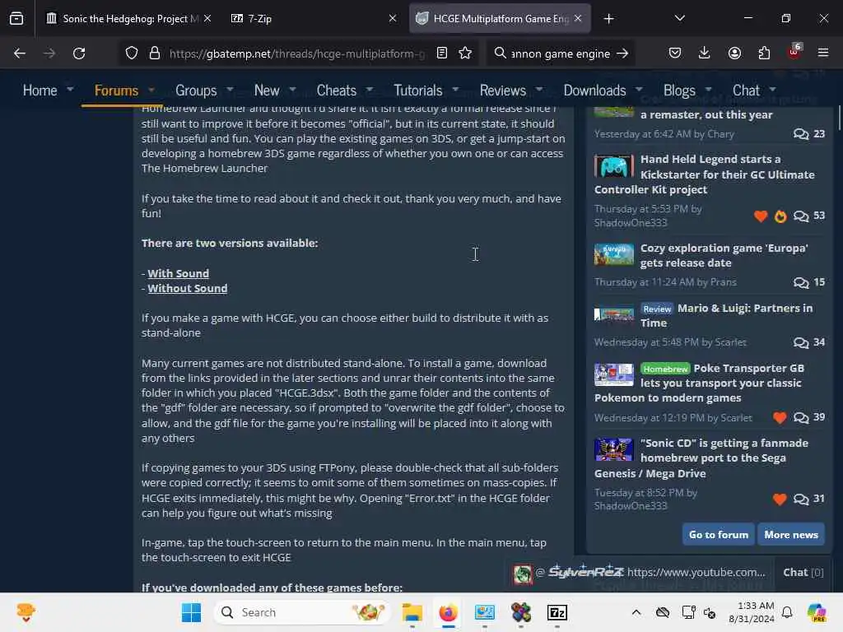Click the Hand Held Legend article thumbnail
843x632 pixels.
click(613, 166)
